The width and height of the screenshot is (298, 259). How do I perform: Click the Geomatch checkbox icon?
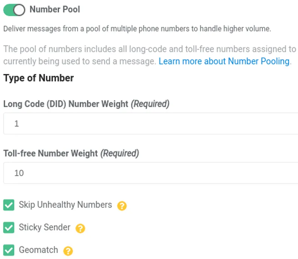point(9,250)
